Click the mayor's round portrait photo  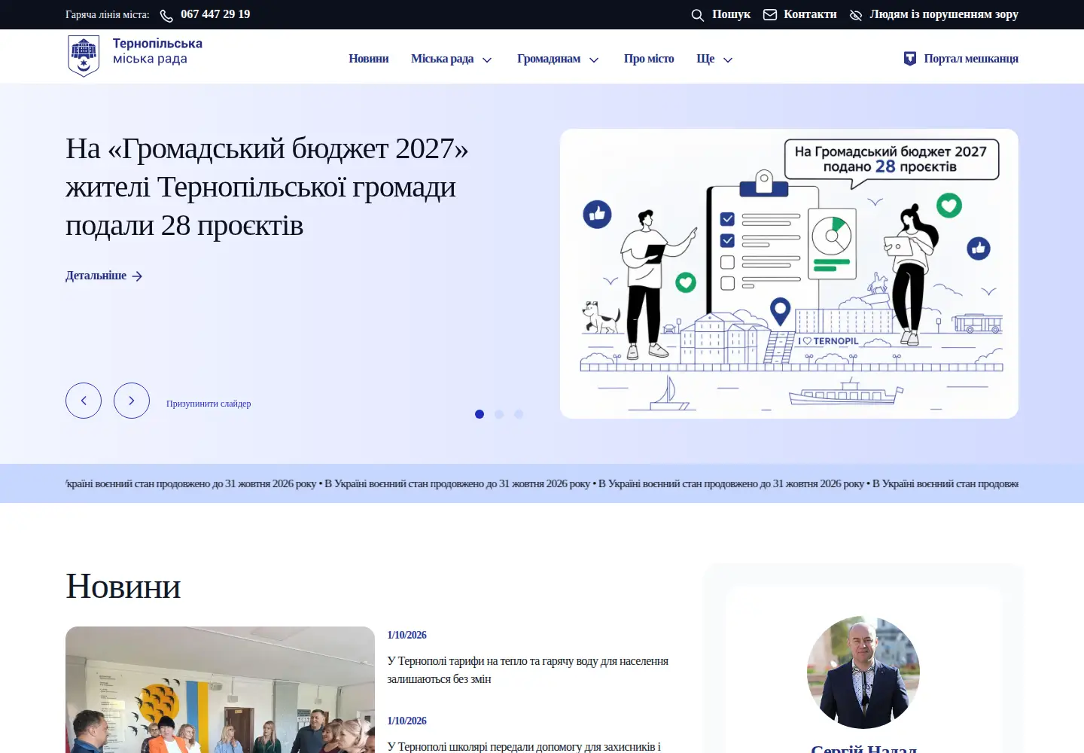pos(863,672)
